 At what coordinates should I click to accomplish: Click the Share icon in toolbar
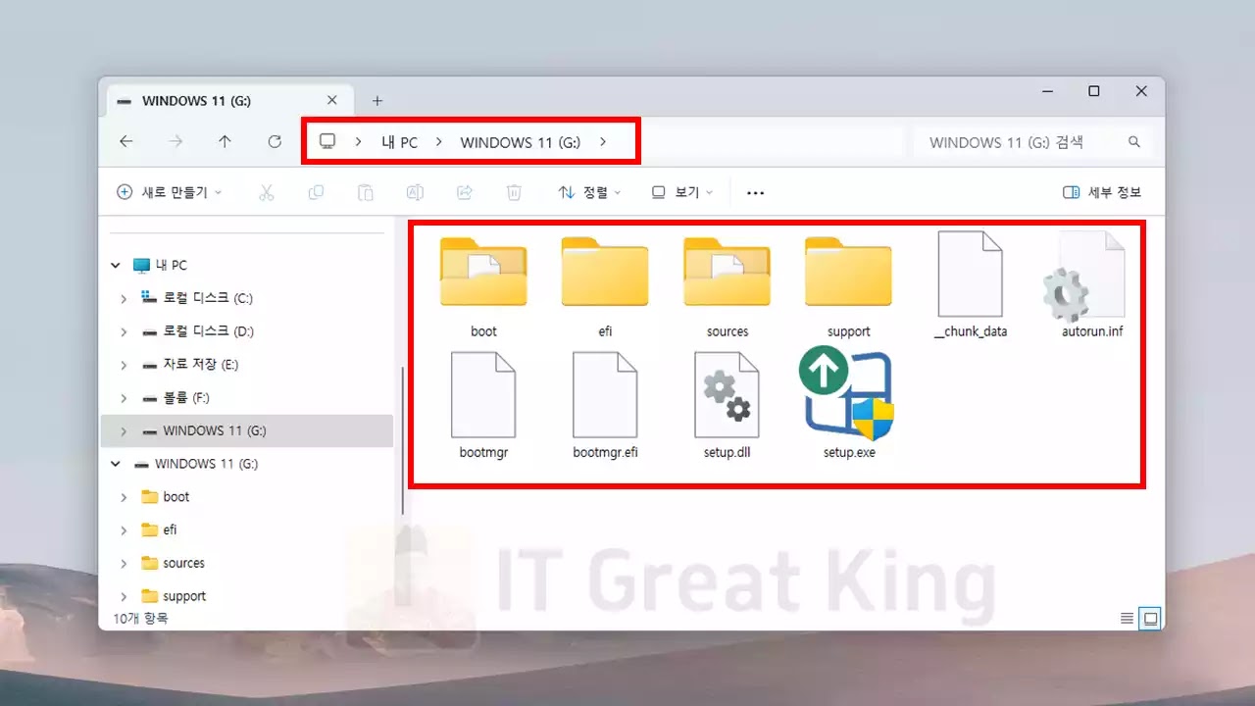pyautogui.click(x=465, y=193)
